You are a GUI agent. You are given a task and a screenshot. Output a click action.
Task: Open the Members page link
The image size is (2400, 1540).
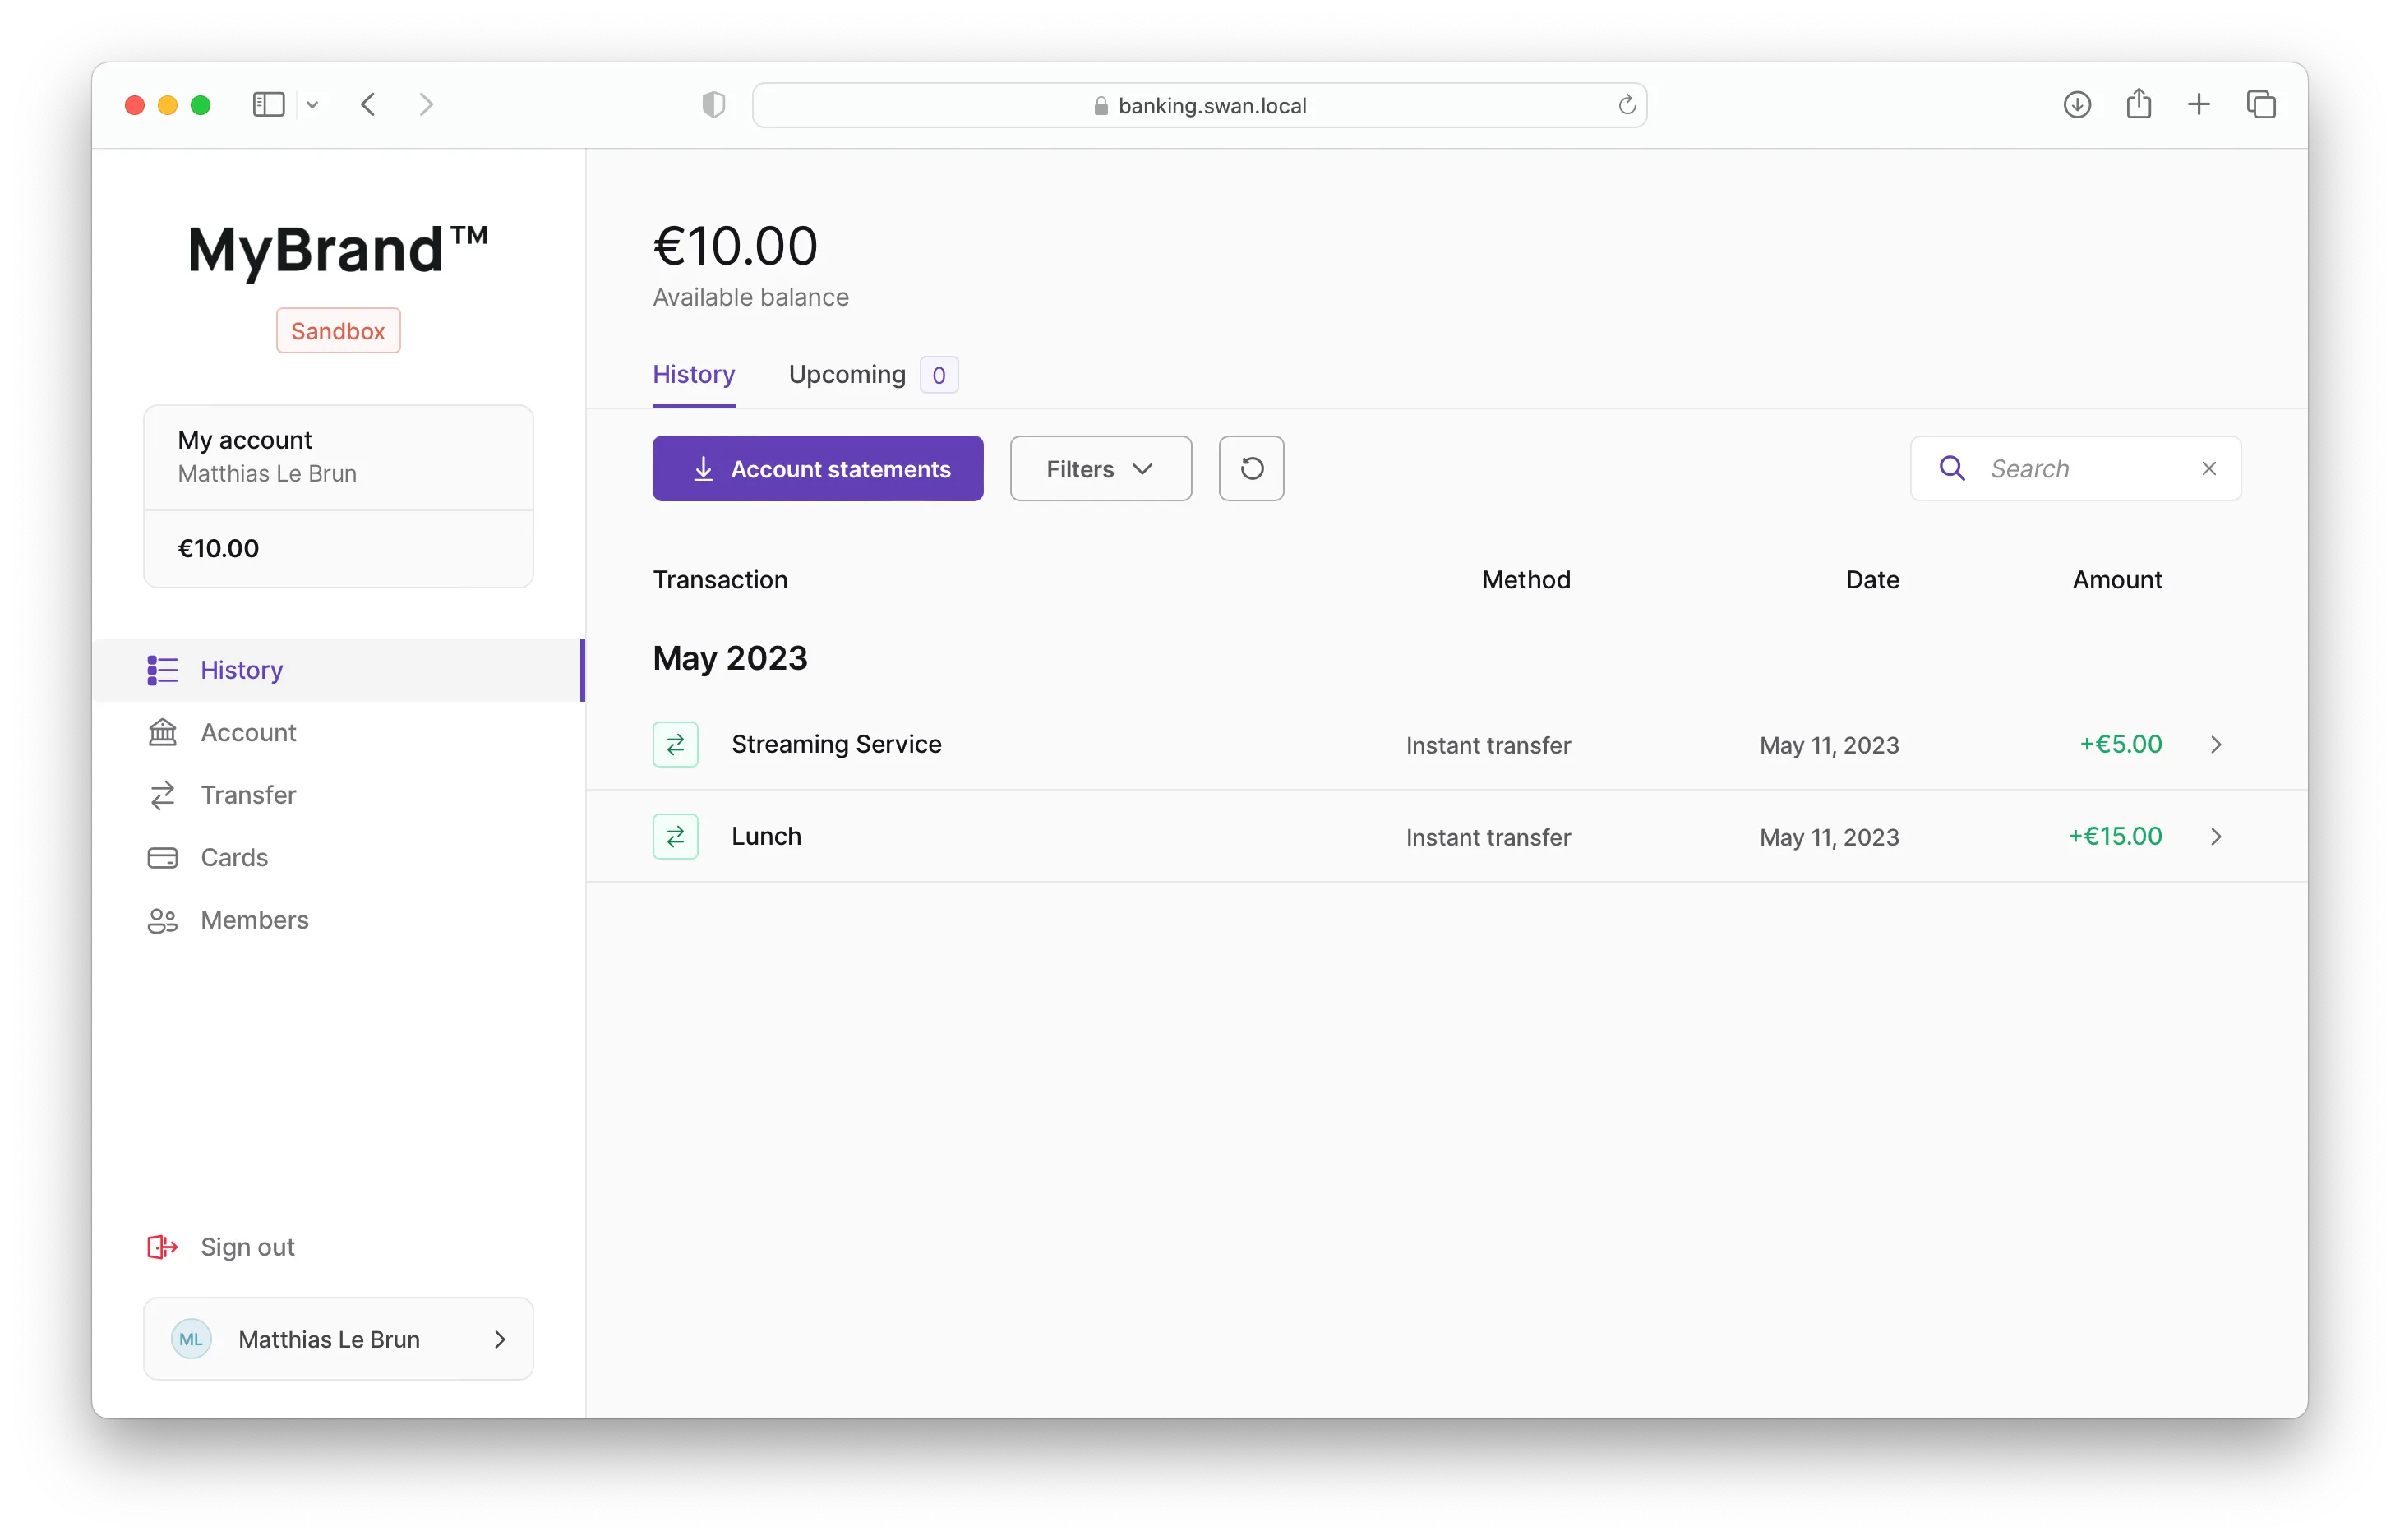(x=254, y=920)
